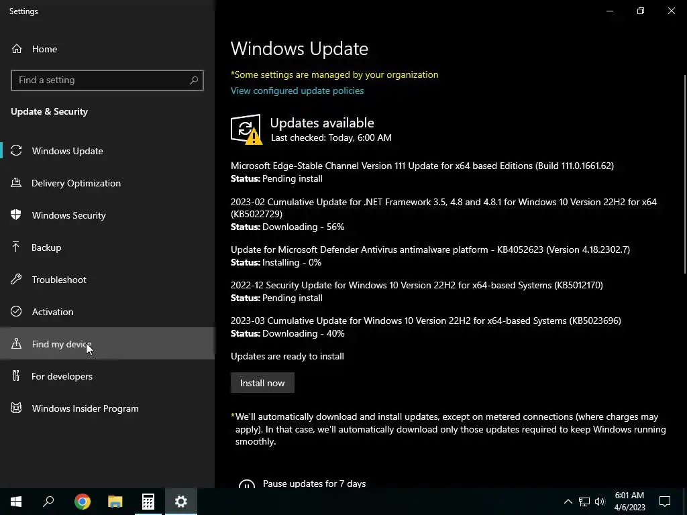Click the Microsoft Edge-Stable Channel update title
Screen dimensions: 687x515
click(422, 166)
